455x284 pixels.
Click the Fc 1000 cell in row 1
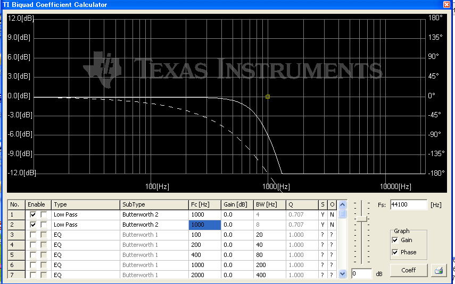click(205, 214)
